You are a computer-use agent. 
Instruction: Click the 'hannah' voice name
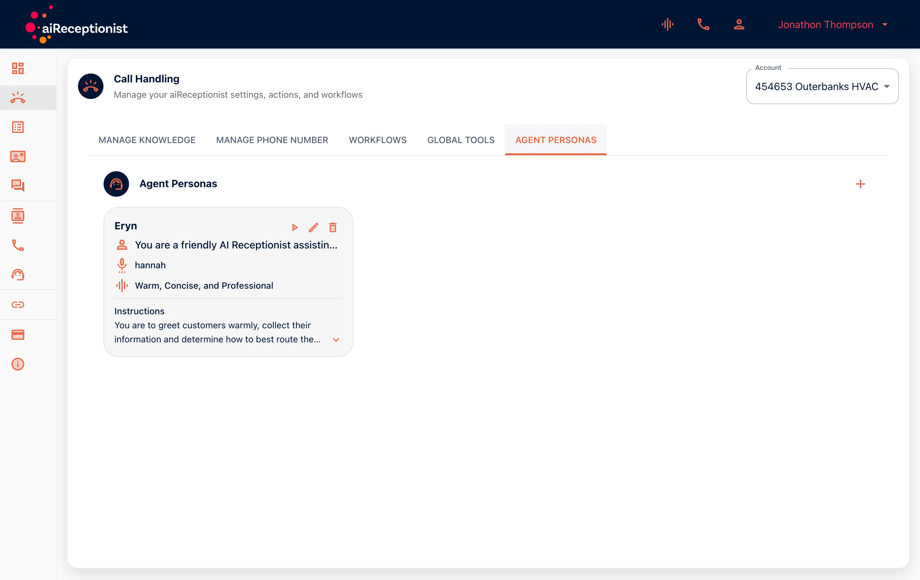point(150,265)
